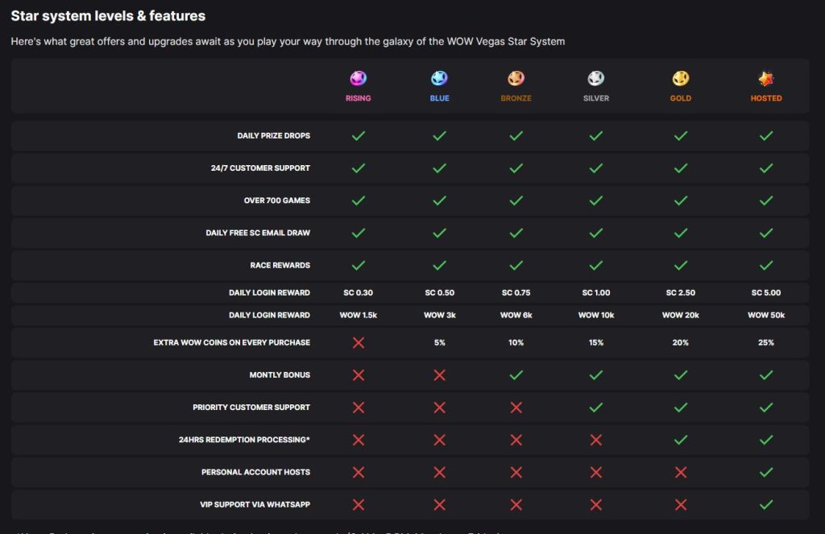Click the Gold star icon
This screenshot has height=534, width=825.
[x=681, y=78]
